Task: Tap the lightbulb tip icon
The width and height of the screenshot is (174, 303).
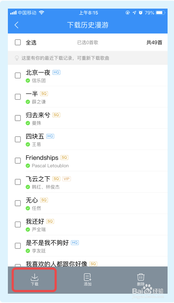Action: click(x=17, y=58)
